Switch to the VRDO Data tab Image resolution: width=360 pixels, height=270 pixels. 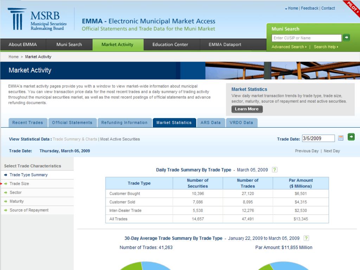click(241, 123)
